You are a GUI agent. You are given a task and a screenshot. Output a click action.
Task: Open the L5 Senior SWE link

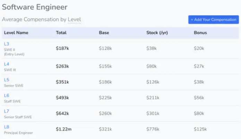click(7, 80)
